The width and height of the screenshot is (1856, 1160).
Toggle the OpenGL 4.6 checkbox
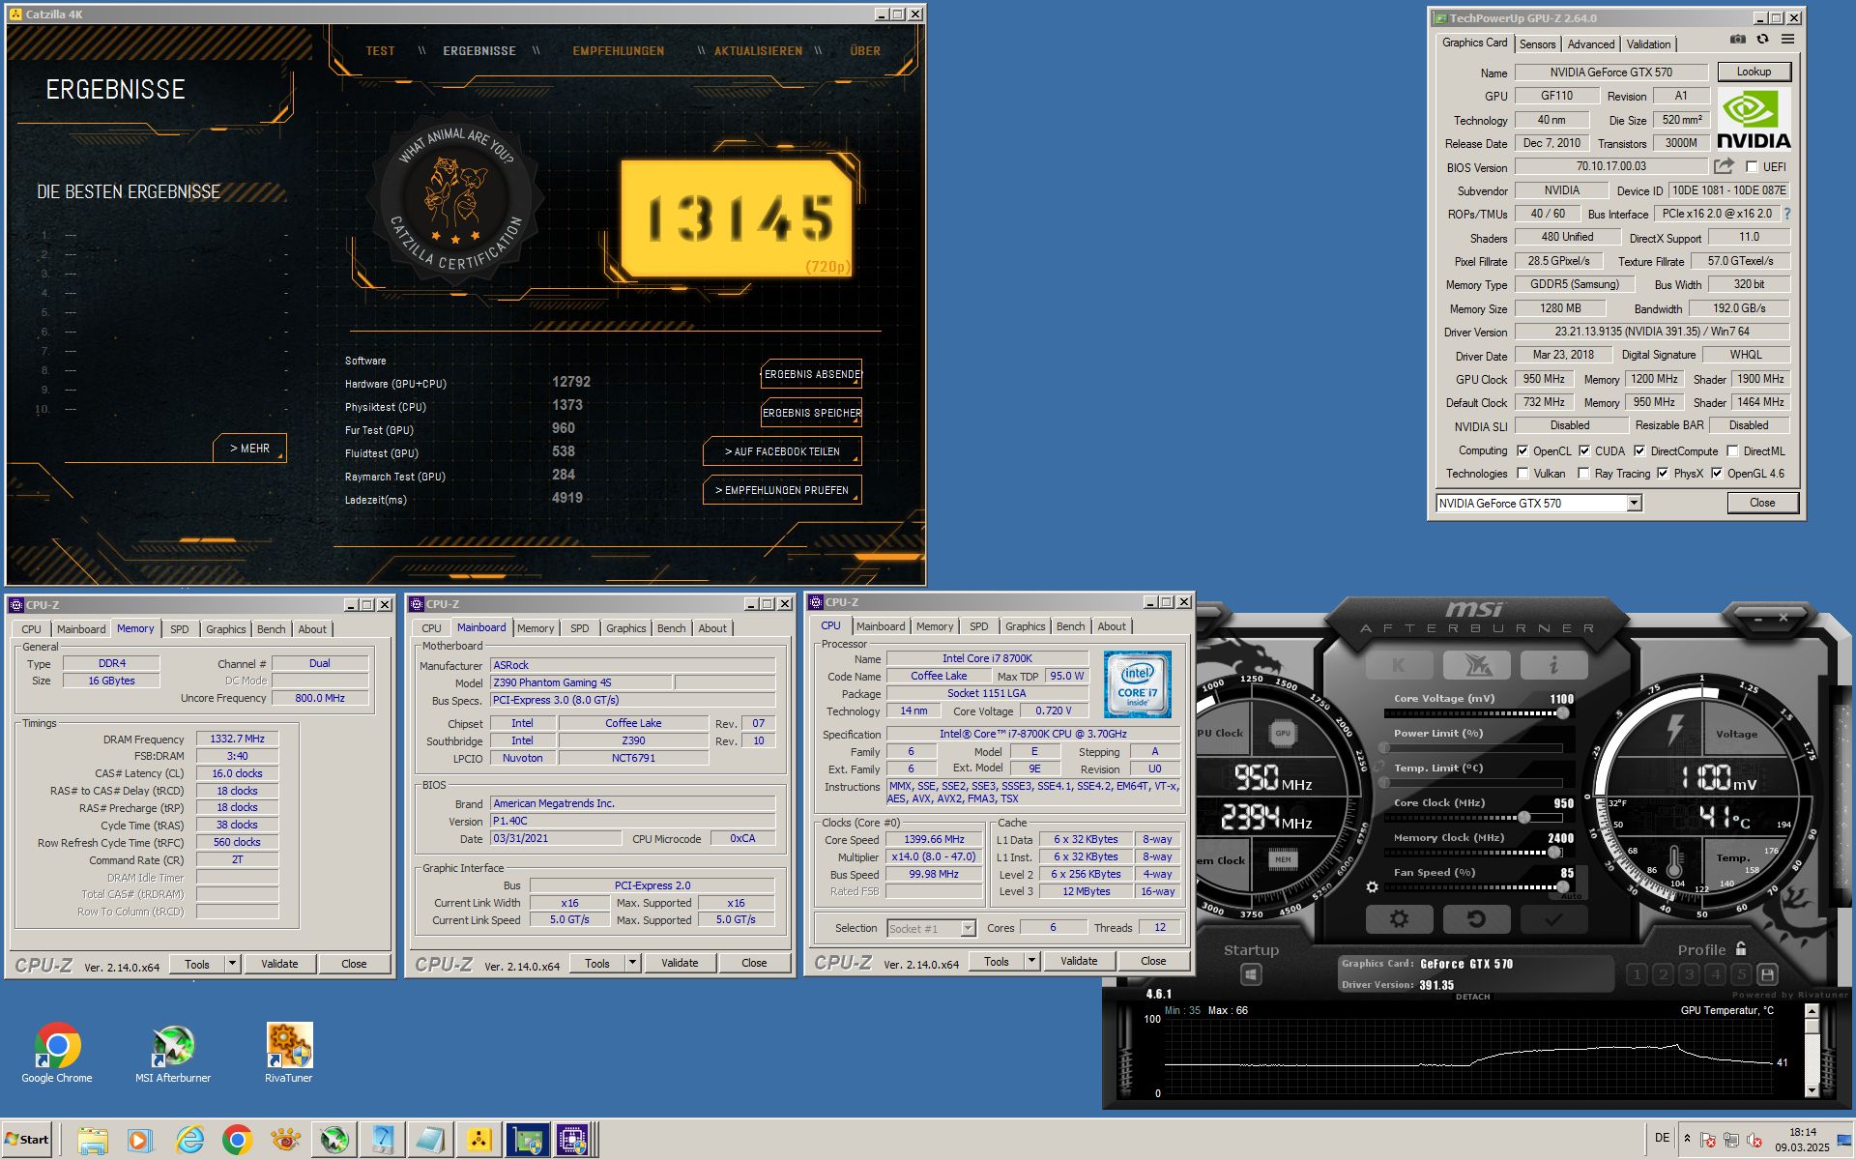1717,473
